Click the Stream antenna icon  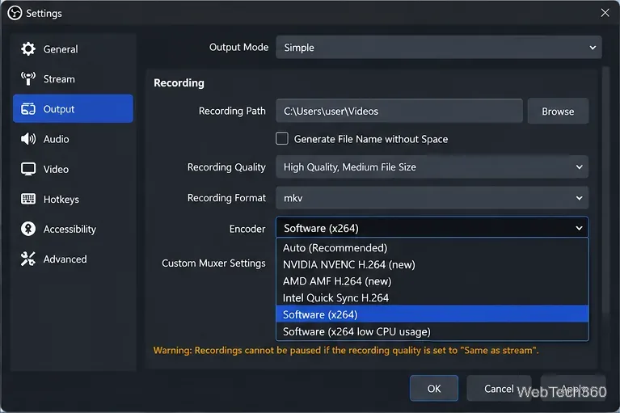(x=28, y=79)
